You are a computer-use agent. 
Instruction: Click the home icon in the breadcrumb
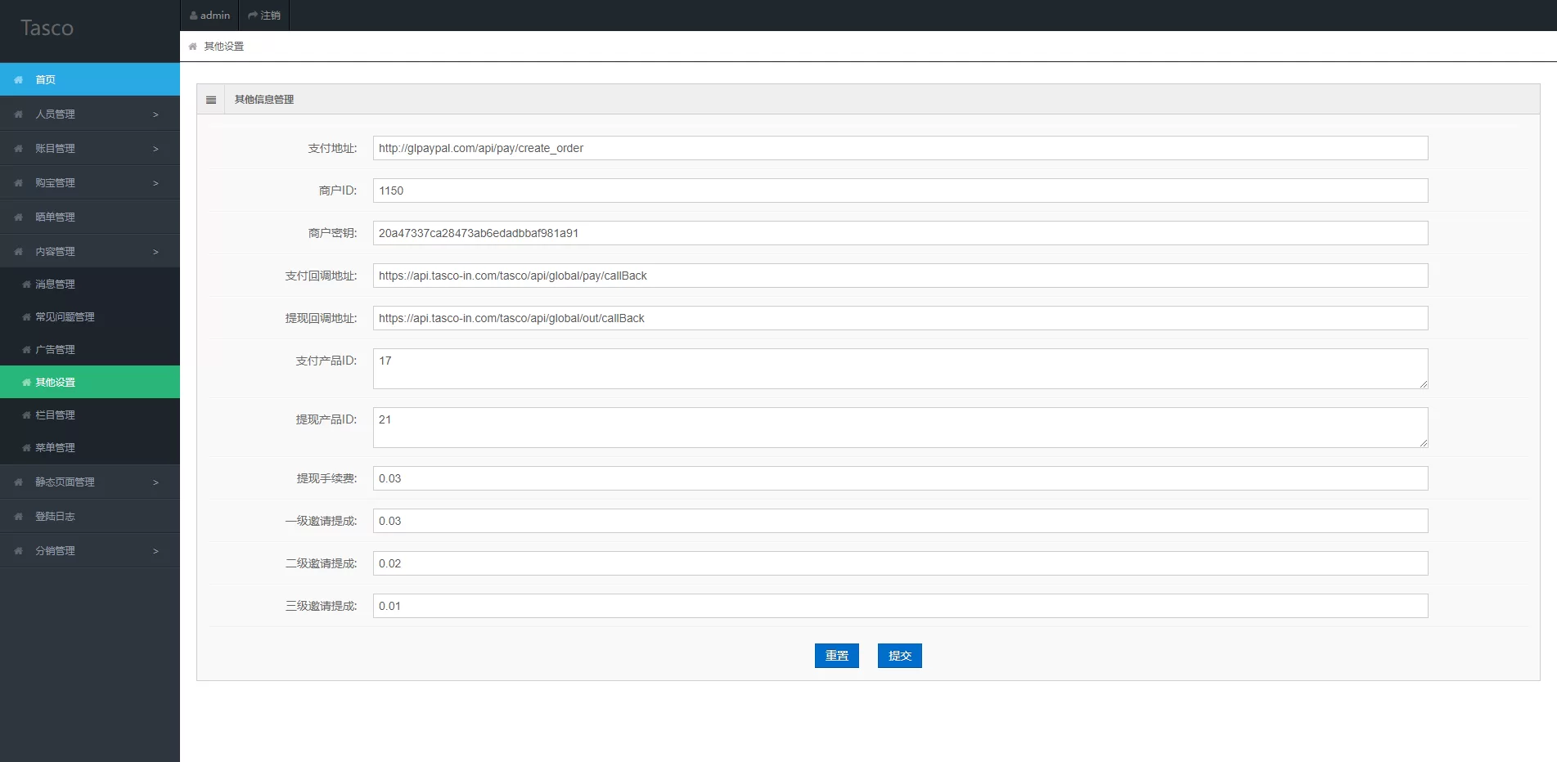(x=193, y=47)
